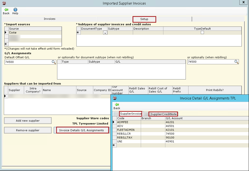This screenshot has width=249, height=171.
Task: Click the green Back arrow in main toolbar
Action: (x=6, y=10)
